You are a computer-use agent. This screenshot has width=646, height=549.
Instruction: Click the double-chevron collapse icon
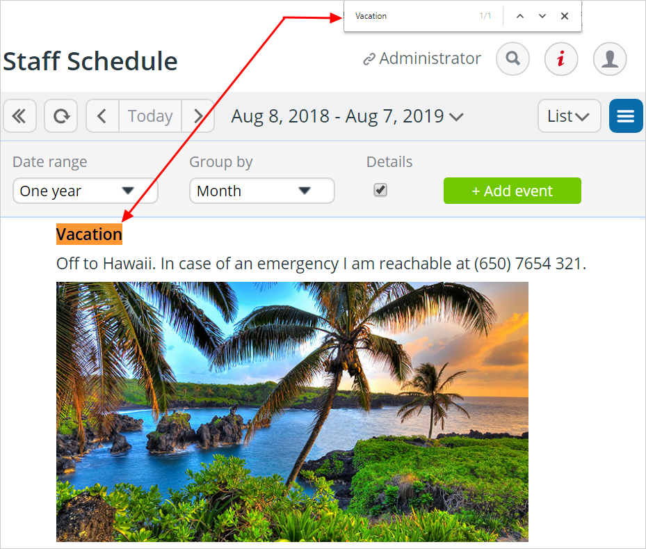pos(19,116)
